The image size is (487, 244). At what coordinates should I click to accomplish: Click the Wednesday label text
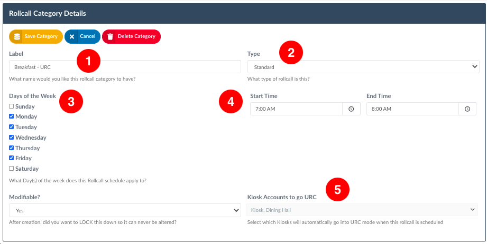coord(31,138)
